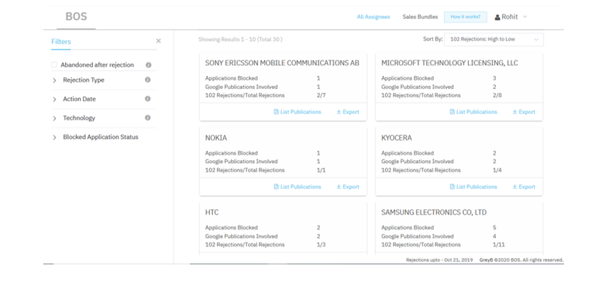Screen dimensions: 603x304
Task: Expand the Technology filter
Action: (x=54, y=118)
